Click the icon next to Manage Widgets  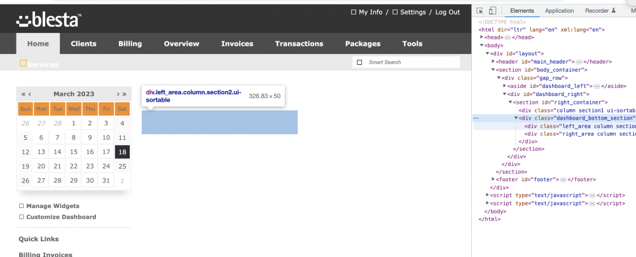[x=22, y=206]
